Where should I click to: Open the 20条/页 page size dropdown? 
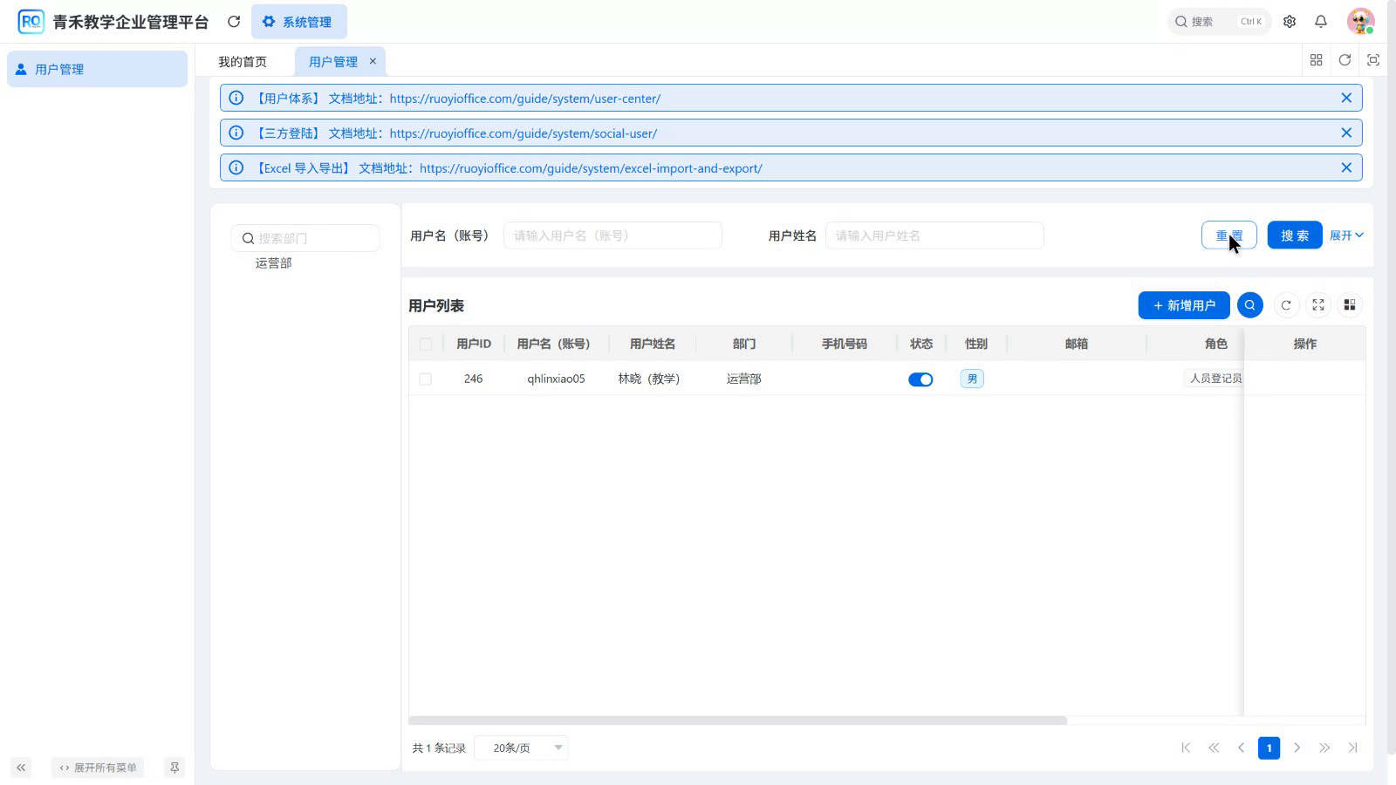[521, 748]
